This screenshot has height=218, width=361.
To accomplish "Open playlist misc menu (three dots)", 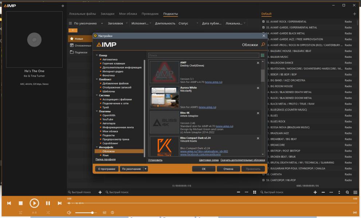I will (331, 192).
